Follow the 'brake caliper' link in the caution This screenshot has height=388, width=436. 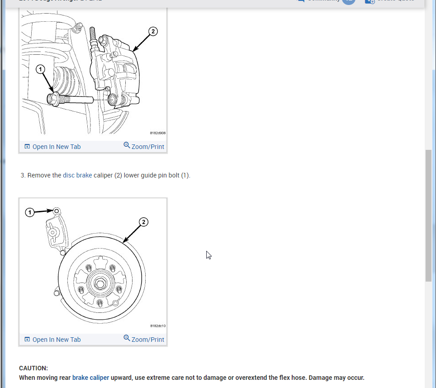tap(90, 378)
